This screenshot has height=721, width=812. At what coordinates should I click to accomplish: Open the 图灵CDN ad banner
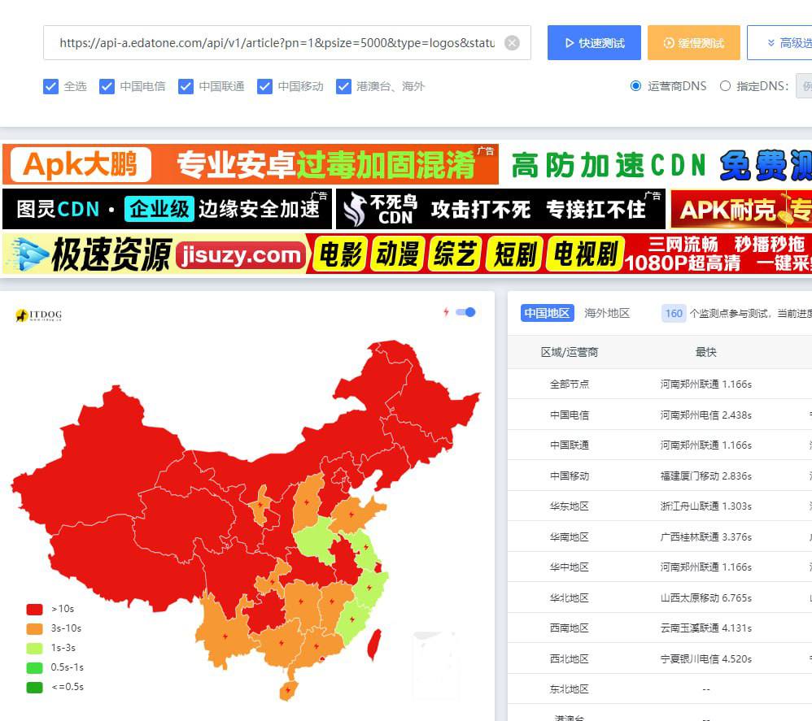tap(168, 210)
